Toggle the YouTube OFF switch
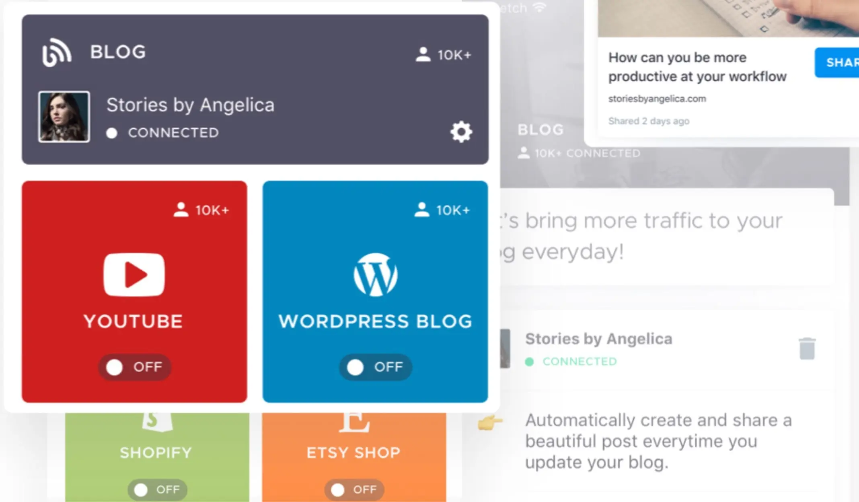 pyautogui.click(x=134, y=367)
